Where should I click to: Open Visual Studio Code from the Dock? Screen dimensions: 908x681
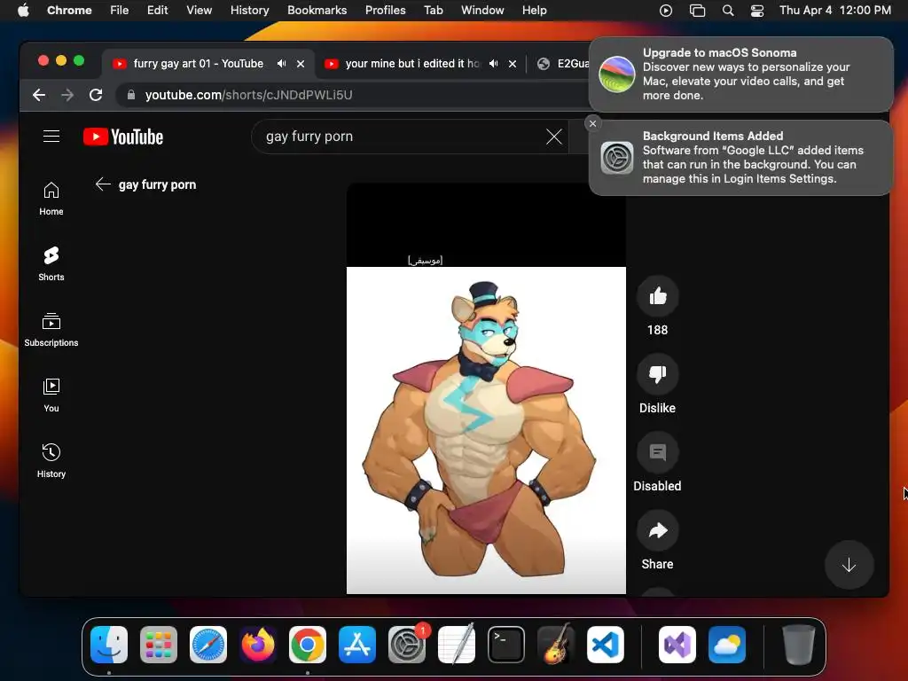(605, 645)
